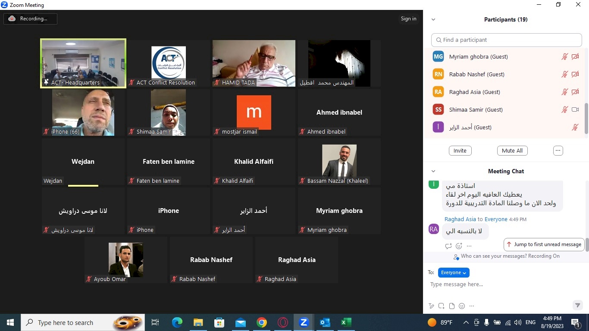
Task: Click the Invite button
Action: click(x=460, y=151)
